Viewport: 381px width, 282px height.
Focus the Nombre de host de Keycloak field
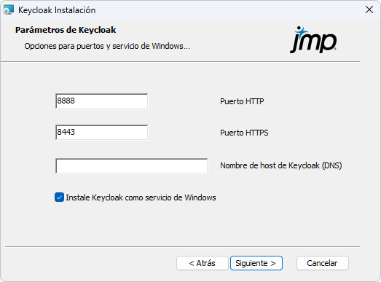tap(131, 166)
